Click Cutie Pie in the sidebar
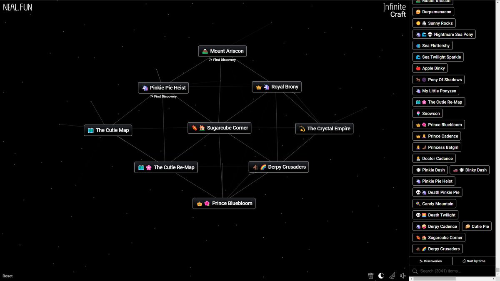Viewport: 500px width, 281px height. [x=477, y=226]
